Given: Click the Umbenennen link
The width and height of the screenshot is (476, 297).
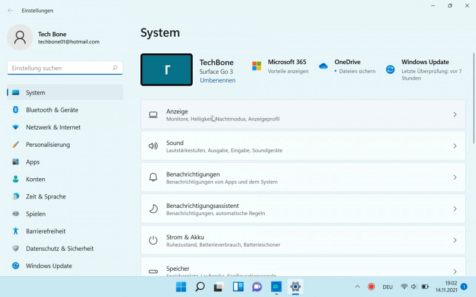Looking at the screenshot, I should (217, 80).
